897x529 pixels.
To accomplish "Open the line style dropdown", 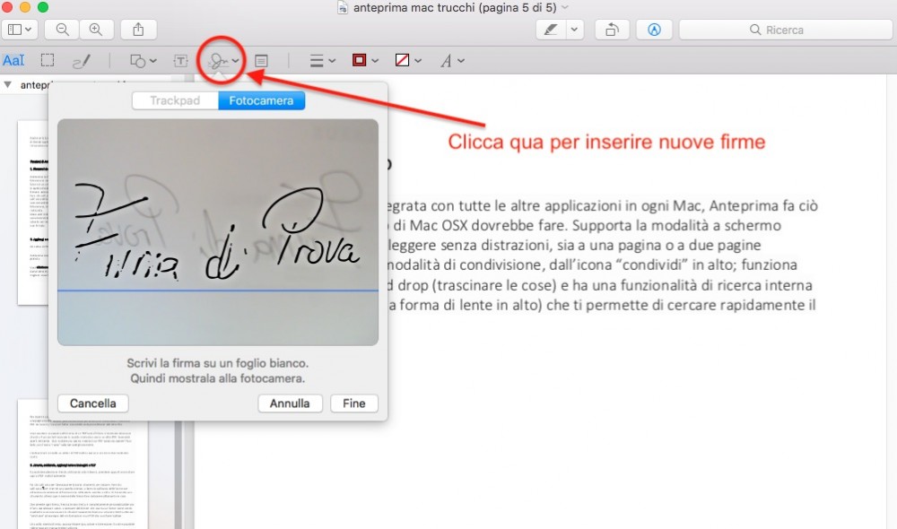I will tap(319, 60).
